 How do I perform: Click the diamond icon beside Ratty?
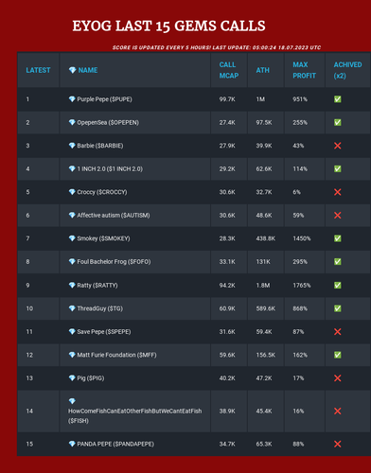(72, 285)
